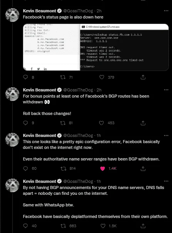Retweet the tweet with 814 retweets
Viewport: 172px width, 233px height.
pos(63,169)
